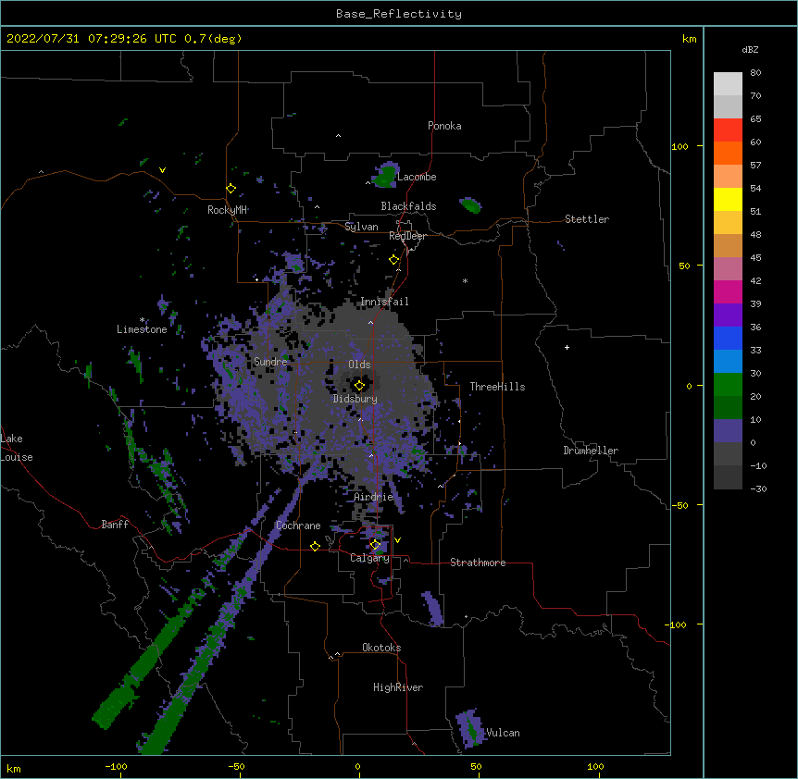Click the Ponoka city label
798x779 pixels.
click(444, 126)
